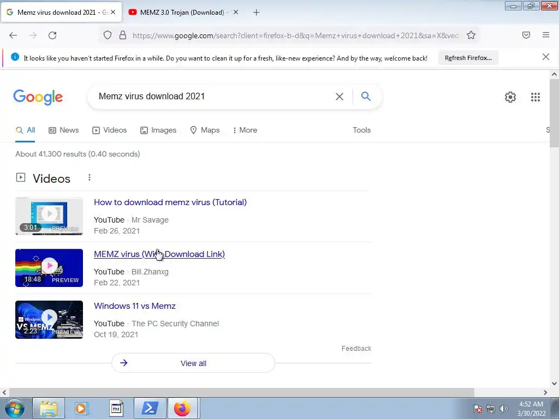Image resolution: width=559 pixels, height=419 pixels.
Task: Open the taskbar script file application
Action: pyautogui.click(x=116, y=408)
